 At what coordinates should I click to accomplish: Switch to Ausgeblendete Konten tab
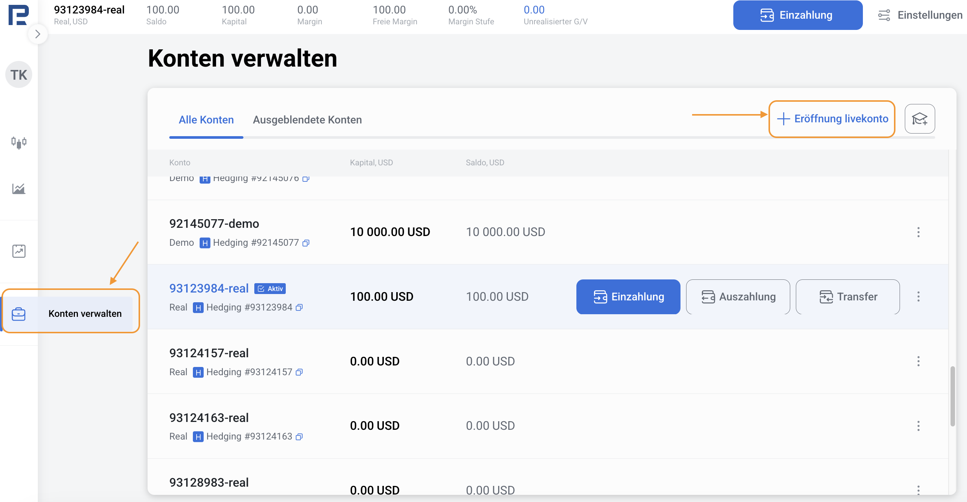tap(307, 120)
